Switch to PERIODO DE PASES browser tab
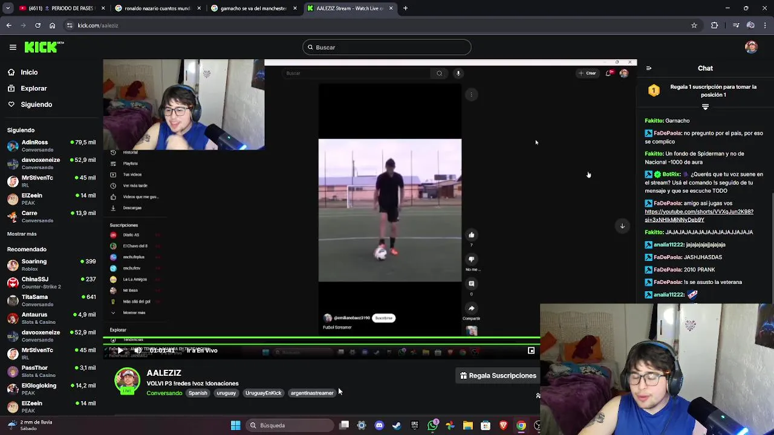This screenshot has height=435, width=774. point(60,8)
